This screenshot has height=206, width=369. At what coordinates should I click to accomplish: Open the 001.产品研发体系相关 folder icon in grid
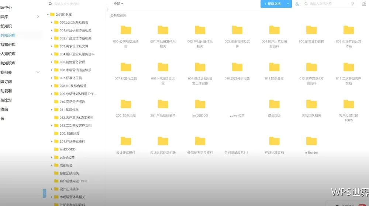tap(163, 30)
